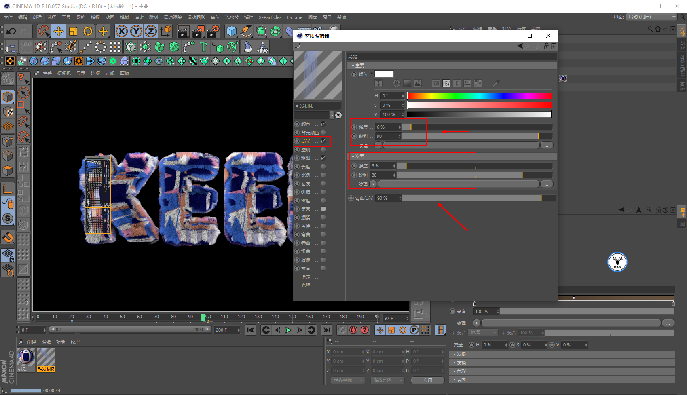687x395 pixels.
Task: Switch color mode to HSV button
Action: [x=446, y=83]
